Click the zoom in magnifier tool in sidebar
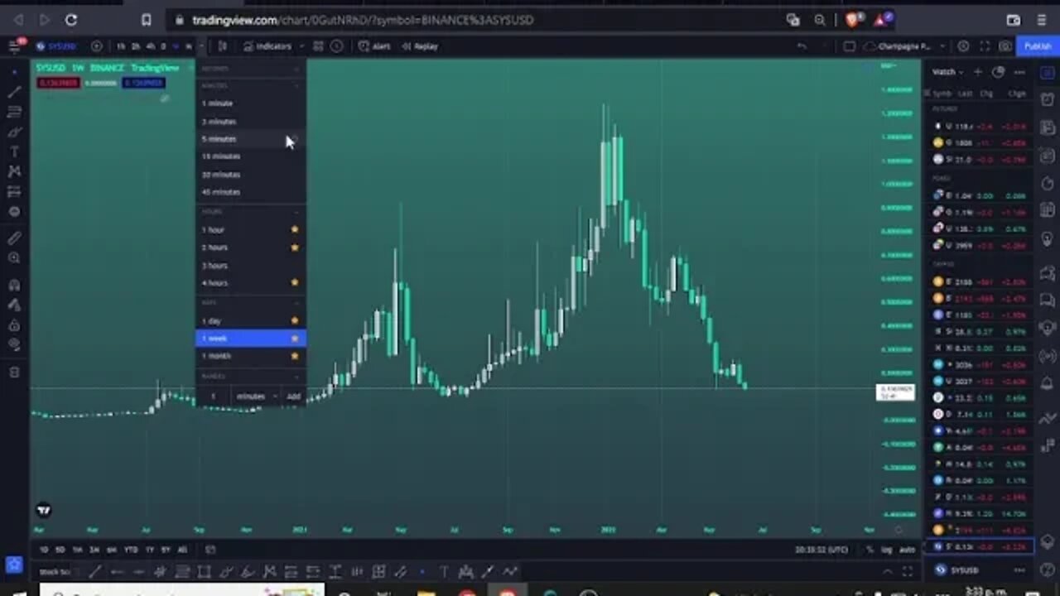The height and width of the screenshot is (596, 1060). pyautogui.click(x=14, y=258)
